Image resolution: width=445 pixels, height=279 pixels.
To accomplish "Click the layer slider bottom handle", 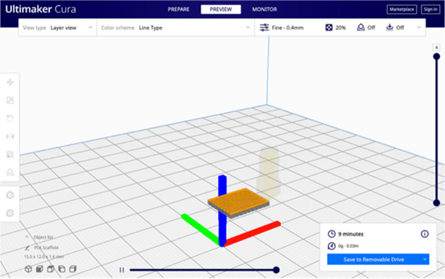I will [436, 203].
